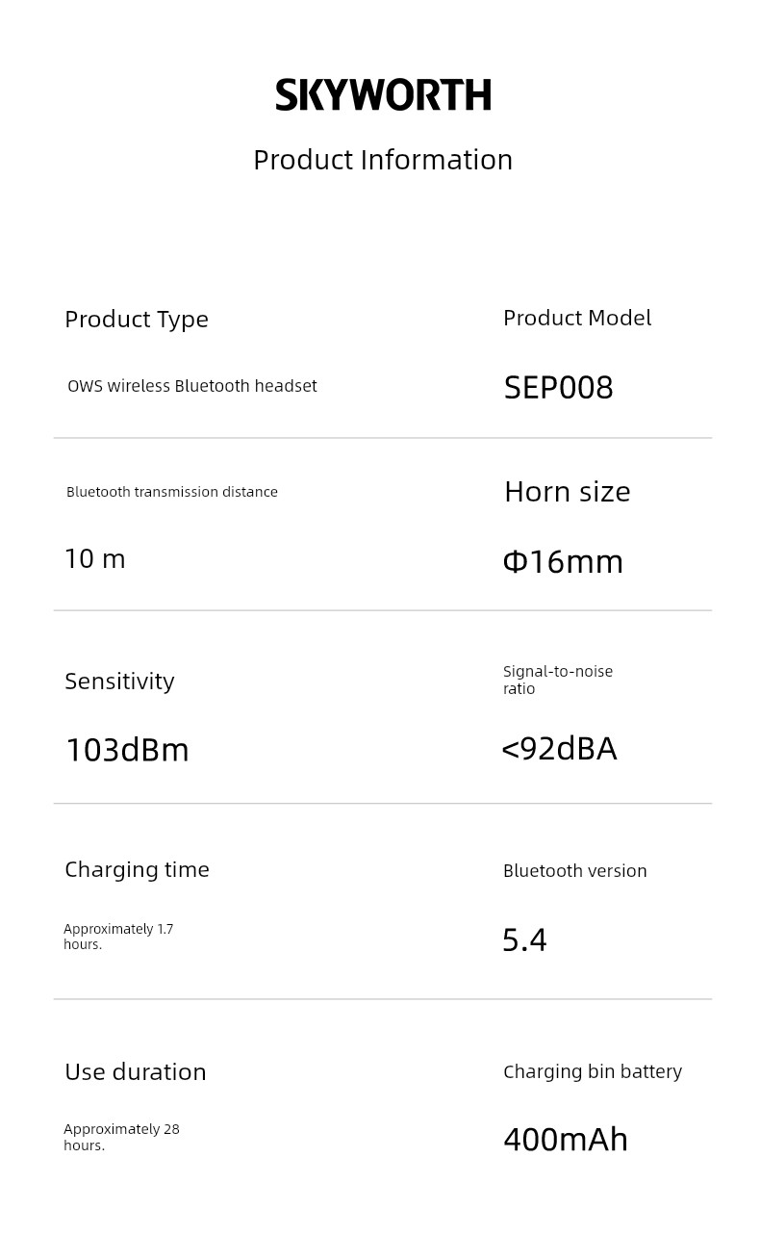Select the 5.4 Bluetooth version value
Screen dimensions: 760x1235
tap(524, 939)
